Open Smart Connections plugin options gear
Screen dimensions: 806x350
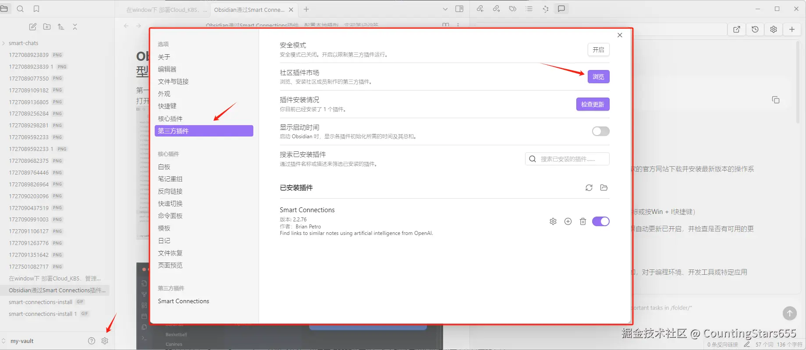click(553, 221)
